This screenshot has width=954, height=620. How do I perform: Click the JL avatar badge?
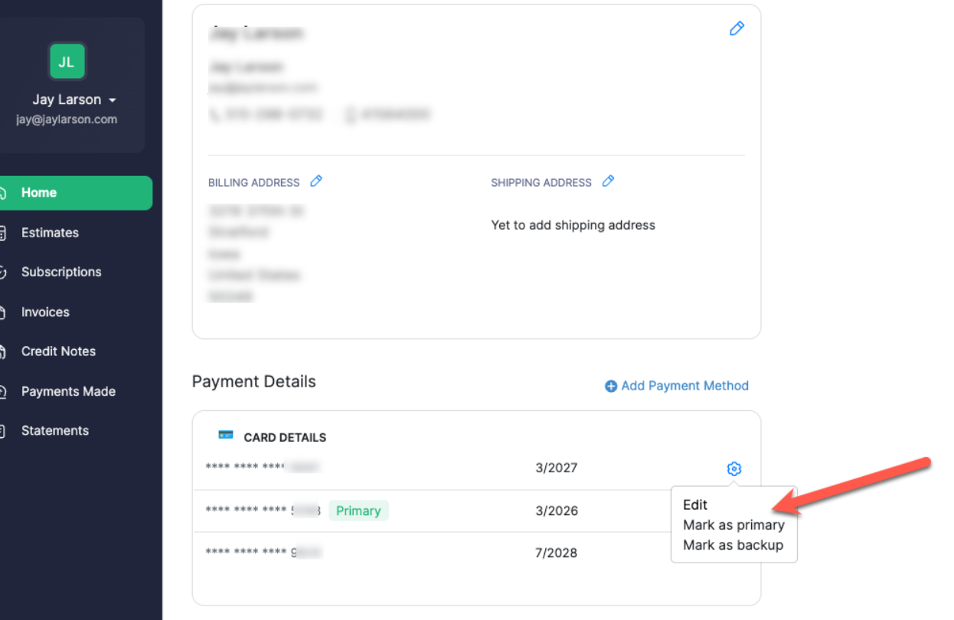(67, 62)
